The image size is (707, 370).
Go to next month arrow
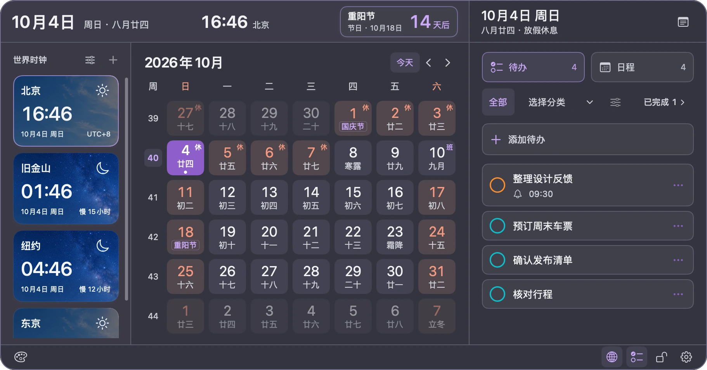coord(447,63)
